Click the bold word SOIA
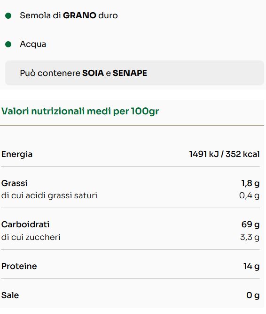Image resolution: width=266 pixels, height=314 pixels. point(93,73)
